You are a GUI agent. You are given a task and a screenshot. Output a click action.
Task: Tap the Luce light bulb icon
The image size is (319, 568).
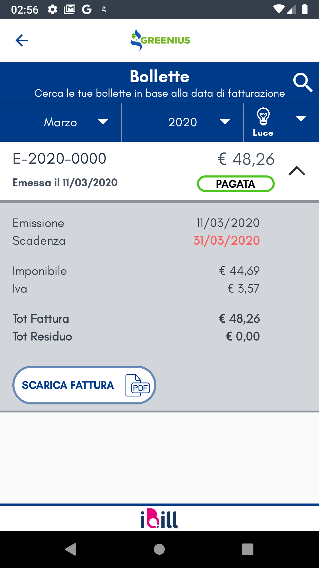(x=263, y=117)
